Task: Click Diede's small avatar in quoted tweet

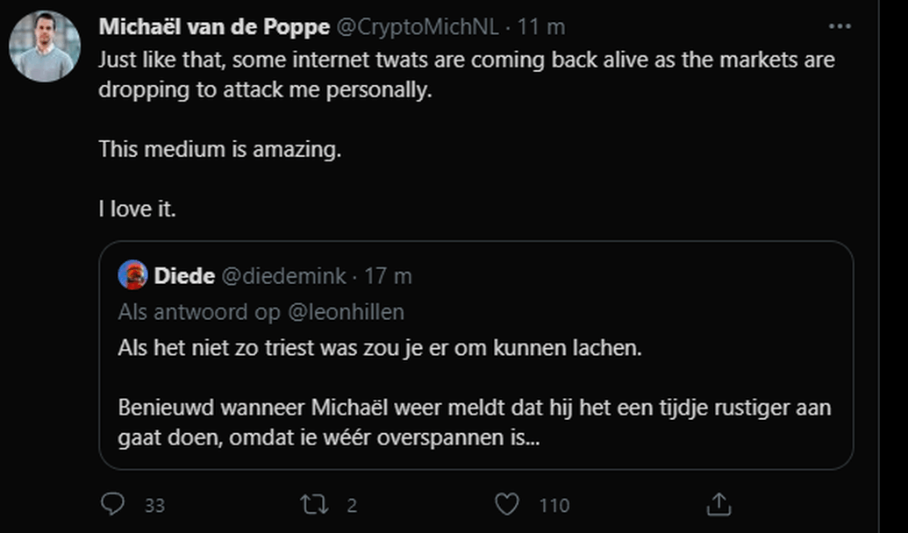Action: [x=133, y=275]
